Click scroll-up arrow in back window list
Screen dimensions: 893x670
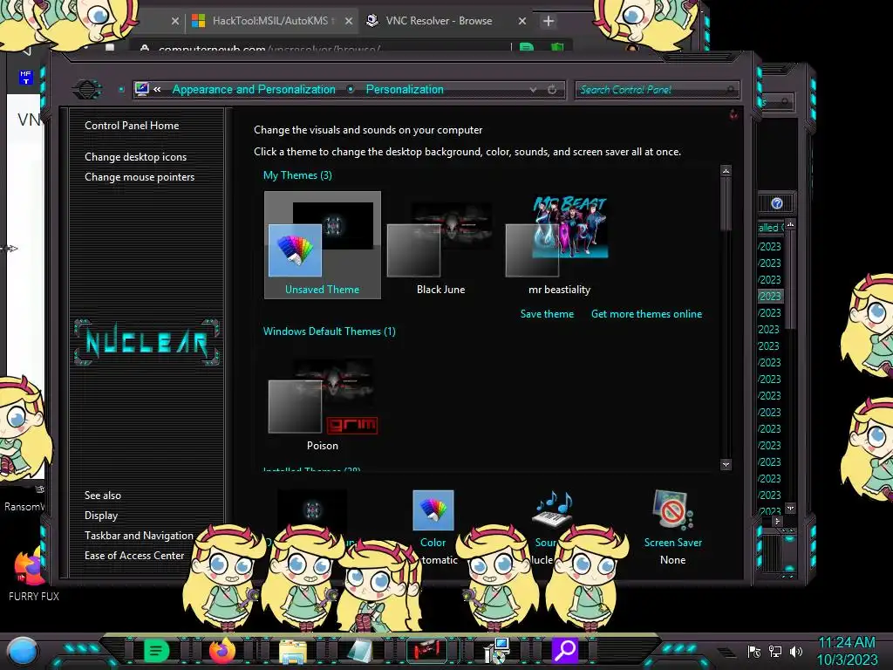coord(790,224)
